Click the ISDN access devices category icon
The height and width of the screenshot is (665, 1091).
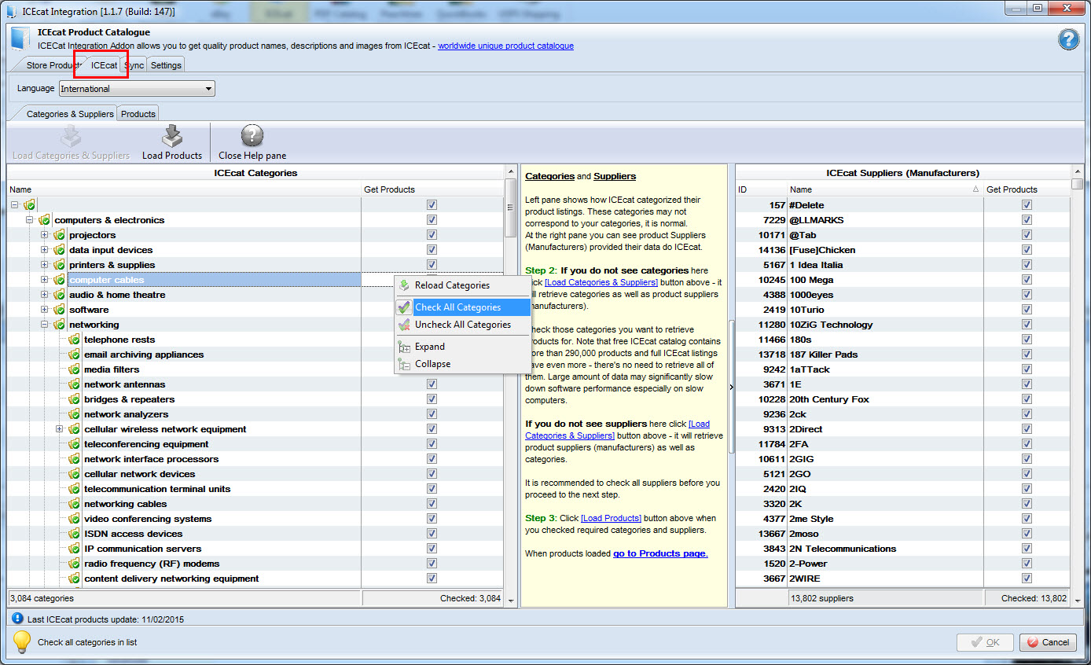(74, 534)
